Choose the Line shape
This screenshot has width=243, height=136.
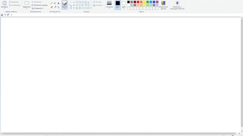point(71,2)
